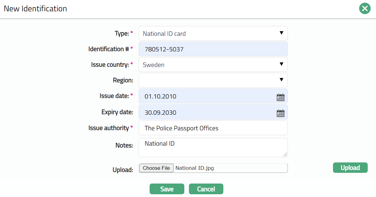Click the Type field label

point(122,34)
